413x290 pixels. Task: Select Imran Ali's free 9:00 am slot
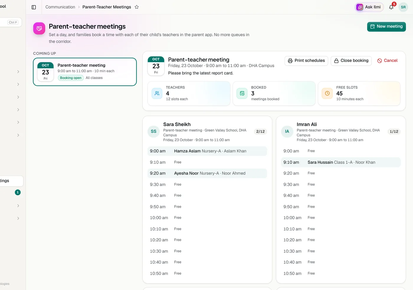[x=341, y=151]
